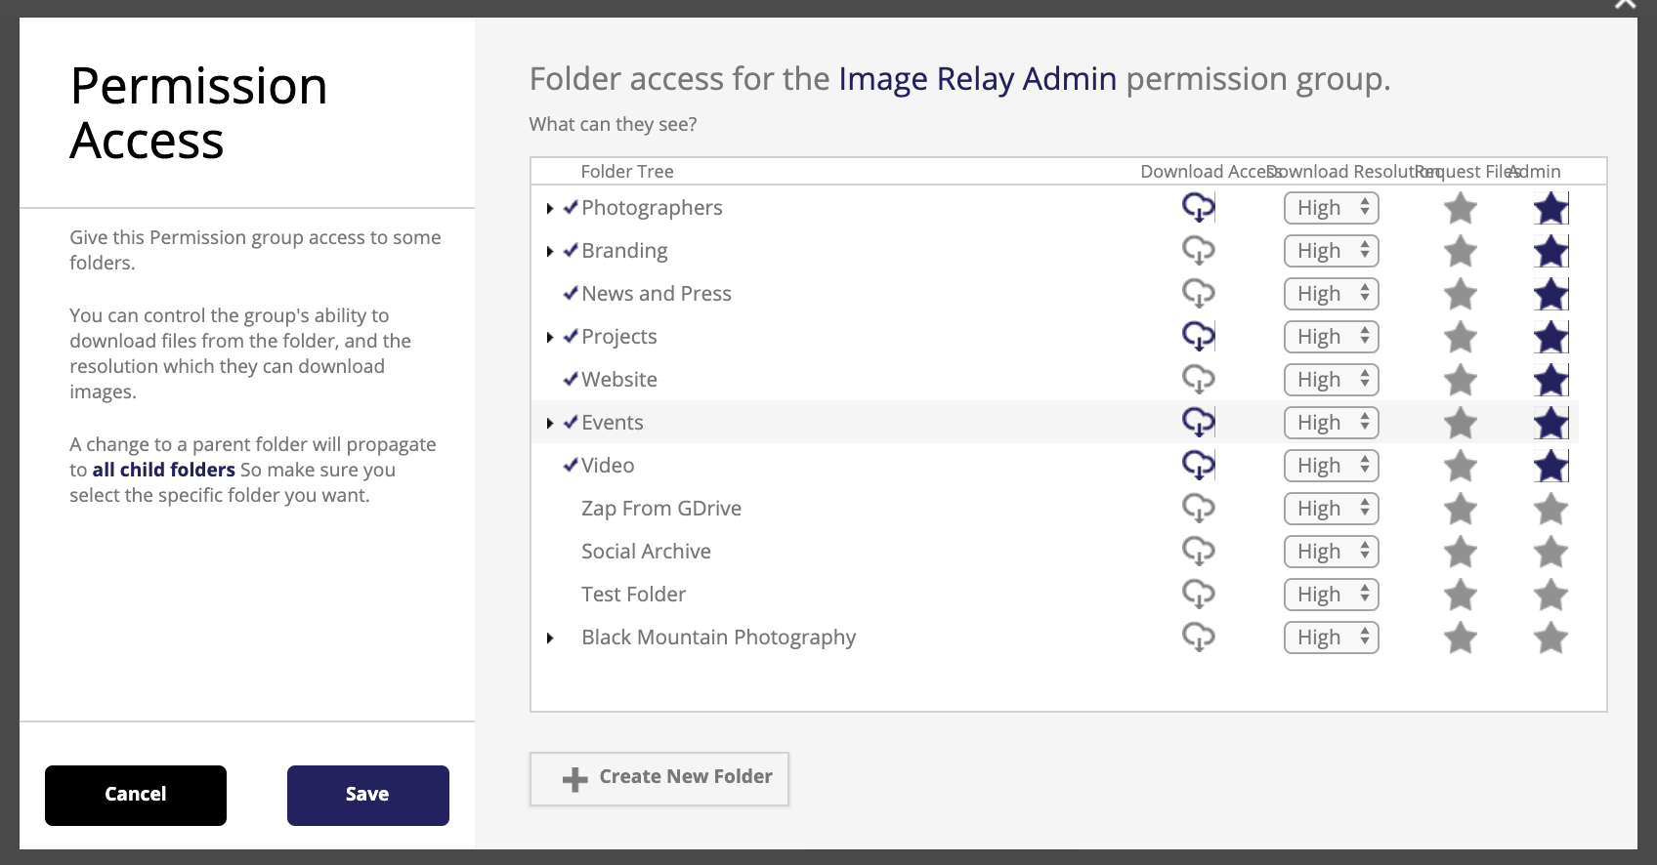Toggle download access cloud for Photographers
The width and height of the screenshot is (1657, 865).
(x=1199, y=208)
